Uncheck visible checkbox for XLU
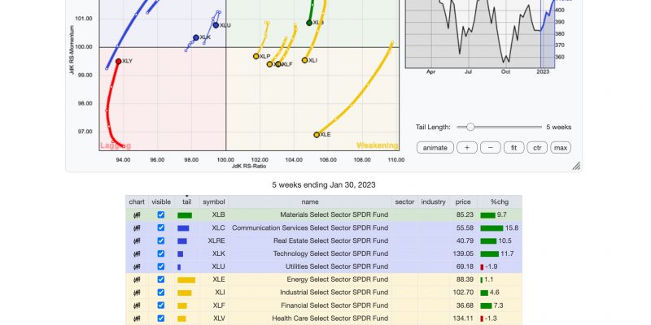This screenshot has height=325, width=651. point(160,266)
